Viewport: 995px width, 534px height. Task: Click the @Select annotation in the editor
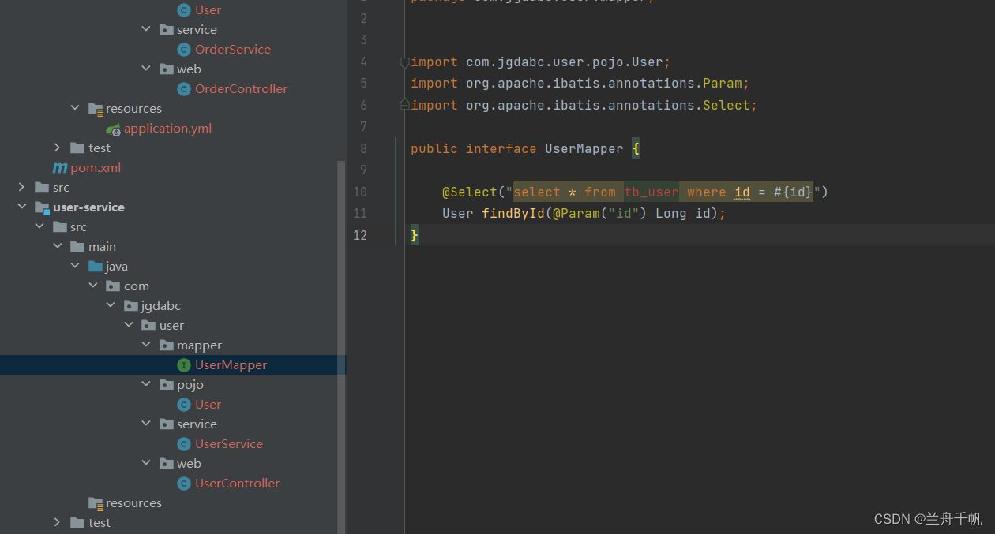tap(470, 192)
